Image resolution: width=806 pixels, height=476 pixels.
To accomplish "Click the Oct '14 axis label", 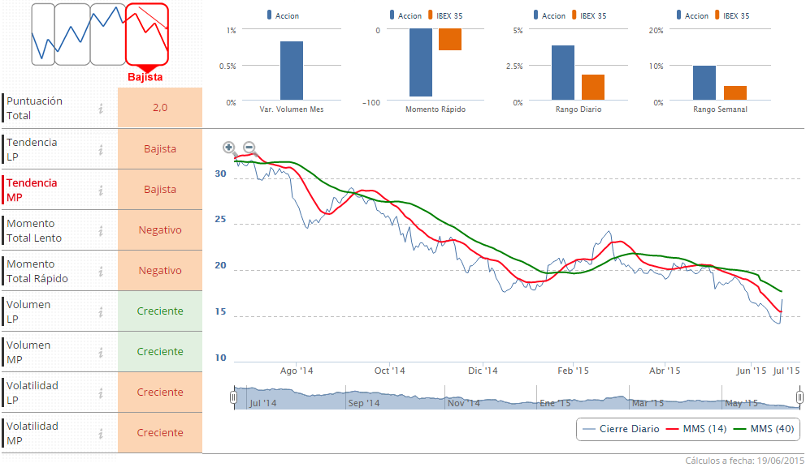I will pos(390,371).
